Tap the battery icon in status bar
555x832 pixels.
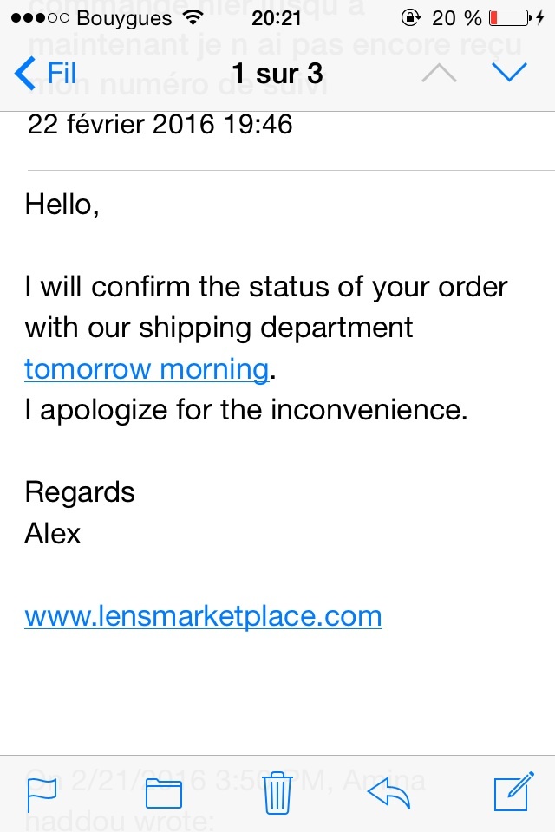coord(509,18)
